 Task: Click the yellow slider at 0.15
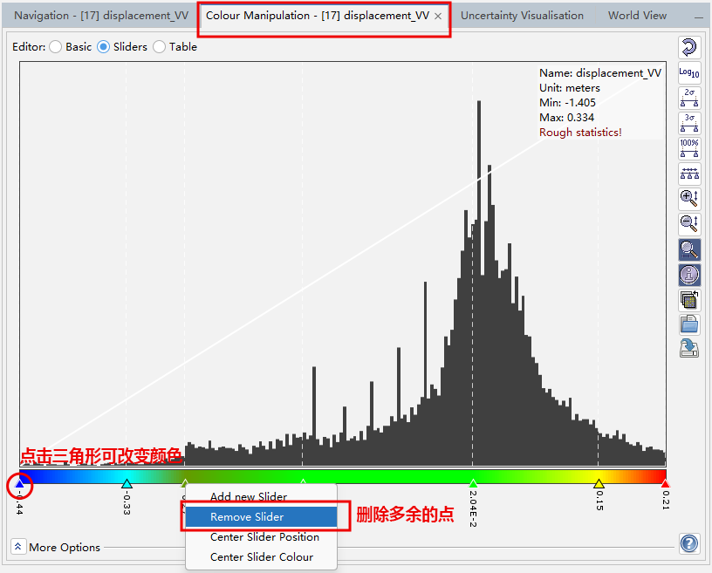click(x=599, y=483)
